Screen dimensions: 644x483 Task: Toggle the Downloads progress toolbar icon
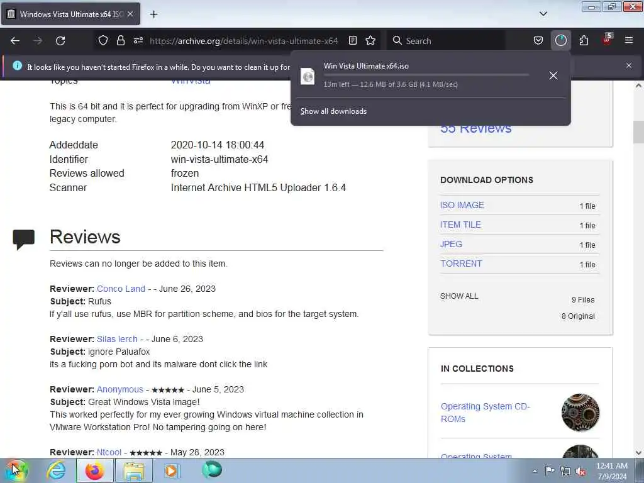pyautogui.click(x=560, y=41)
